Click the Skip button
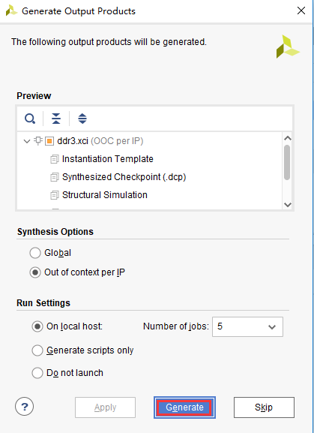 pos(264,407)
